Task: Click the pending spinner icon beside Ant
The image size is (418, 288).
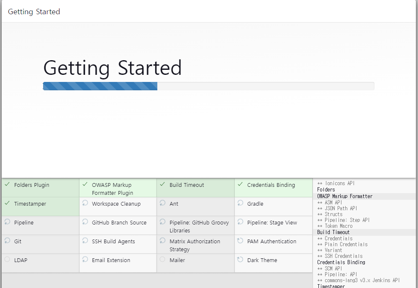Action: [x=163, y=203]
